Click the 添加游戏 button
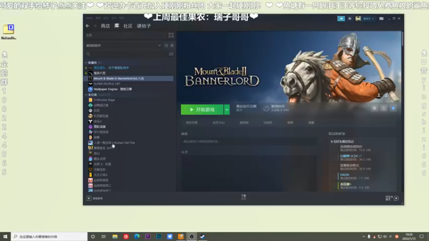The width and height of the screenshot is (429, 241). point(95,198)
